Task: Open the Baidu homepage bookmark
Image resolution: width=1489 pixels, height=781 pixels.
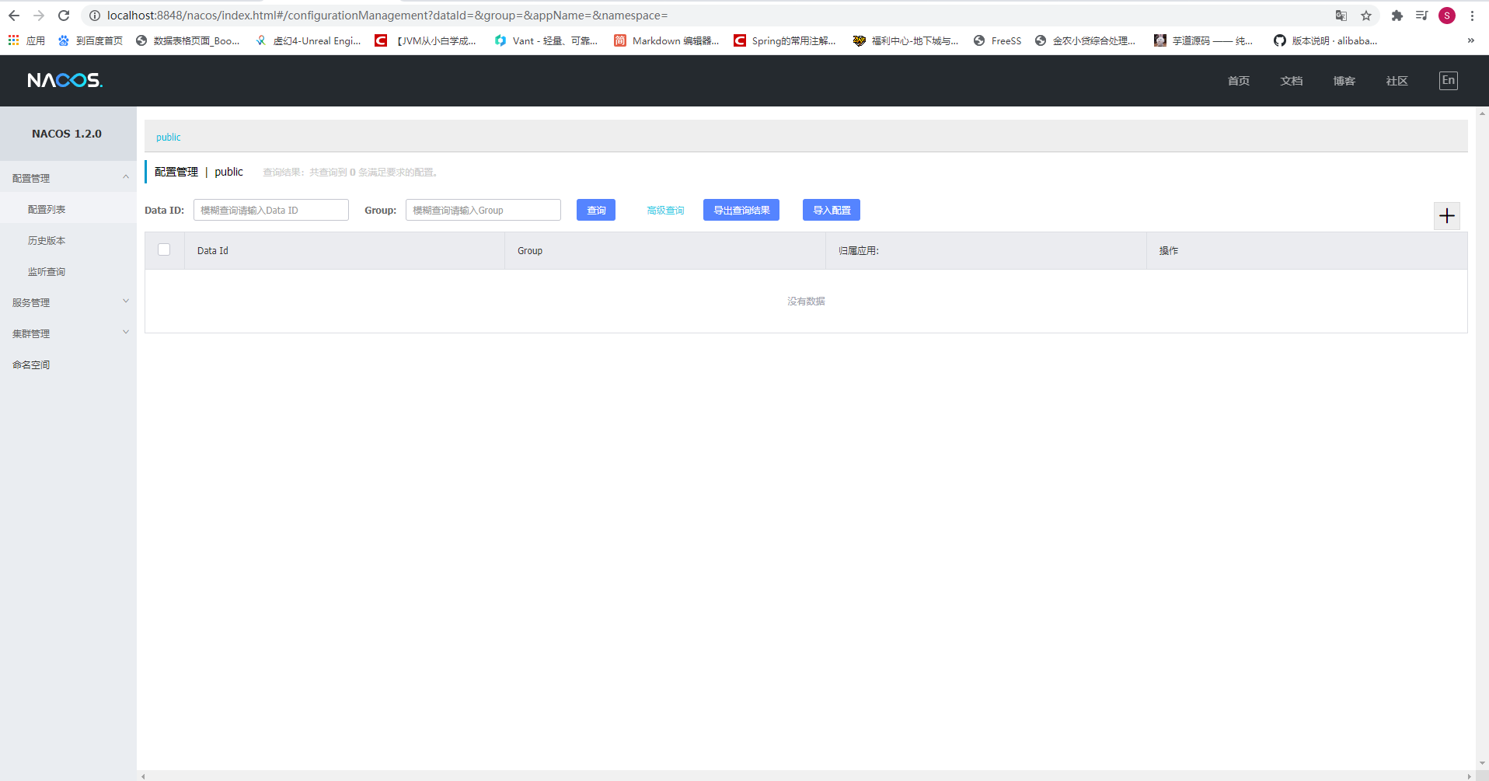Action: [x=90, y=40]
